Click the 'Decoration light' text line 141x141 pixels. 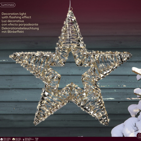tap(14, 14)
